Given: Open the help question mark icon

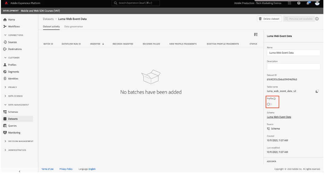Looking at the screenshot, I should point(299,3).
